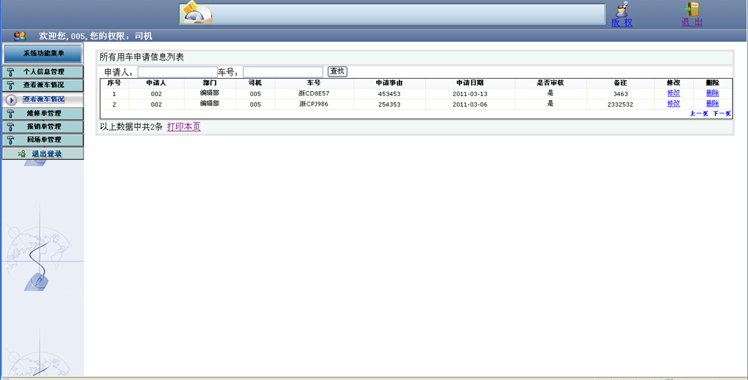The width and height of the screenshot is (748, 380).
Task: Expand 查看派车情况 menu with hammer icon
Action: click(x=43, y=85)
